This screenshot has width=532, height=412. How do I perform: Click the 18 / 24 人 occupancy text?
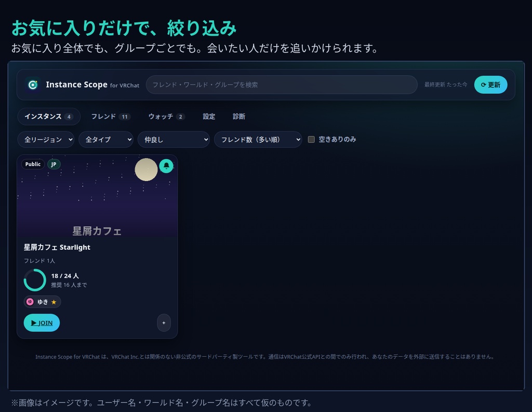pos(65,276)
